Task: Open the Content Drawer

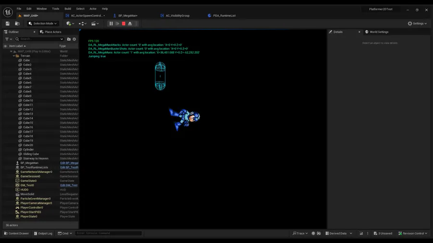Action: [x=16, y=233]
